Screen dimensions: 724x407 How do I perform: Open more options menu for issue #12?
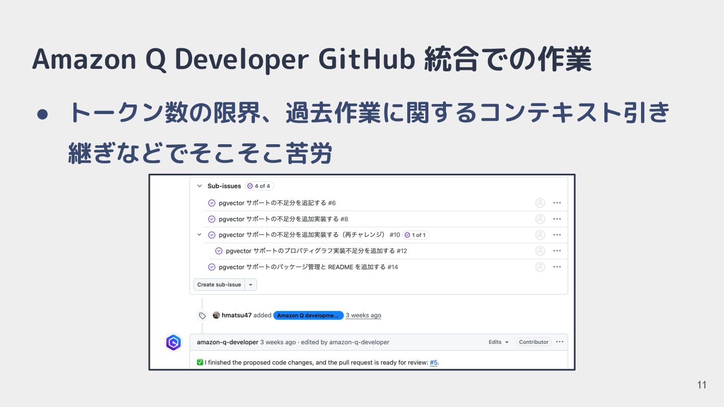click(x=557, y=251)
